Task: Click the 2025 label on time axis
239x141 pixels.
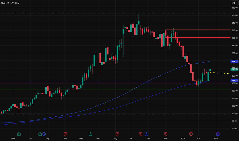Action: click(183, 138)
